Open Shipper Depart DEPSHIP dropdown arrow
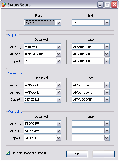Image resolution: width=119 pixels, height=161 pixels. 59,61
